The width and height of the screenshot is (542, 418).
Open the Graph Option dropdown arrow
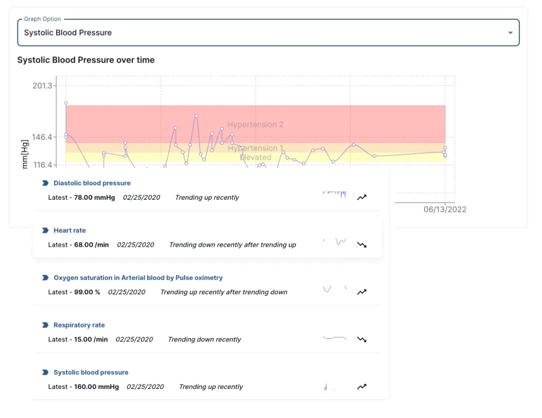coord(510,33)
